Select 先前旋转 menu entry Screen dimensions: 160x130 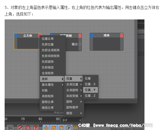[x=52, y=62]
